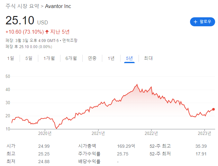
Task: Select the 5일 range tab
Action: coord(29,58)
